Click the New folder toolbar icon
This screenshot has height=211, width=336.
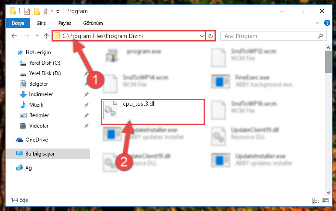37,11
